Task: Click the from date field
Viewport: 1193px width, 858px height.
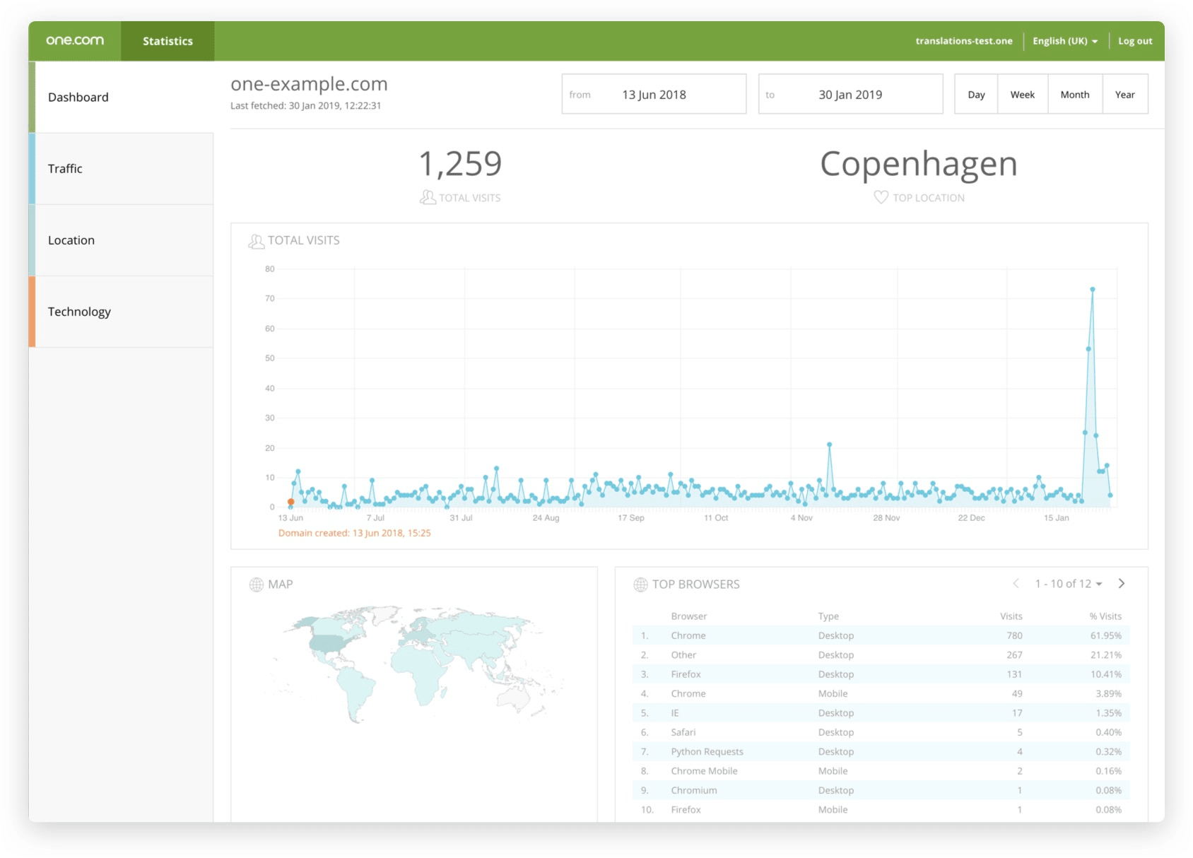Action: (x=654, y=94)
